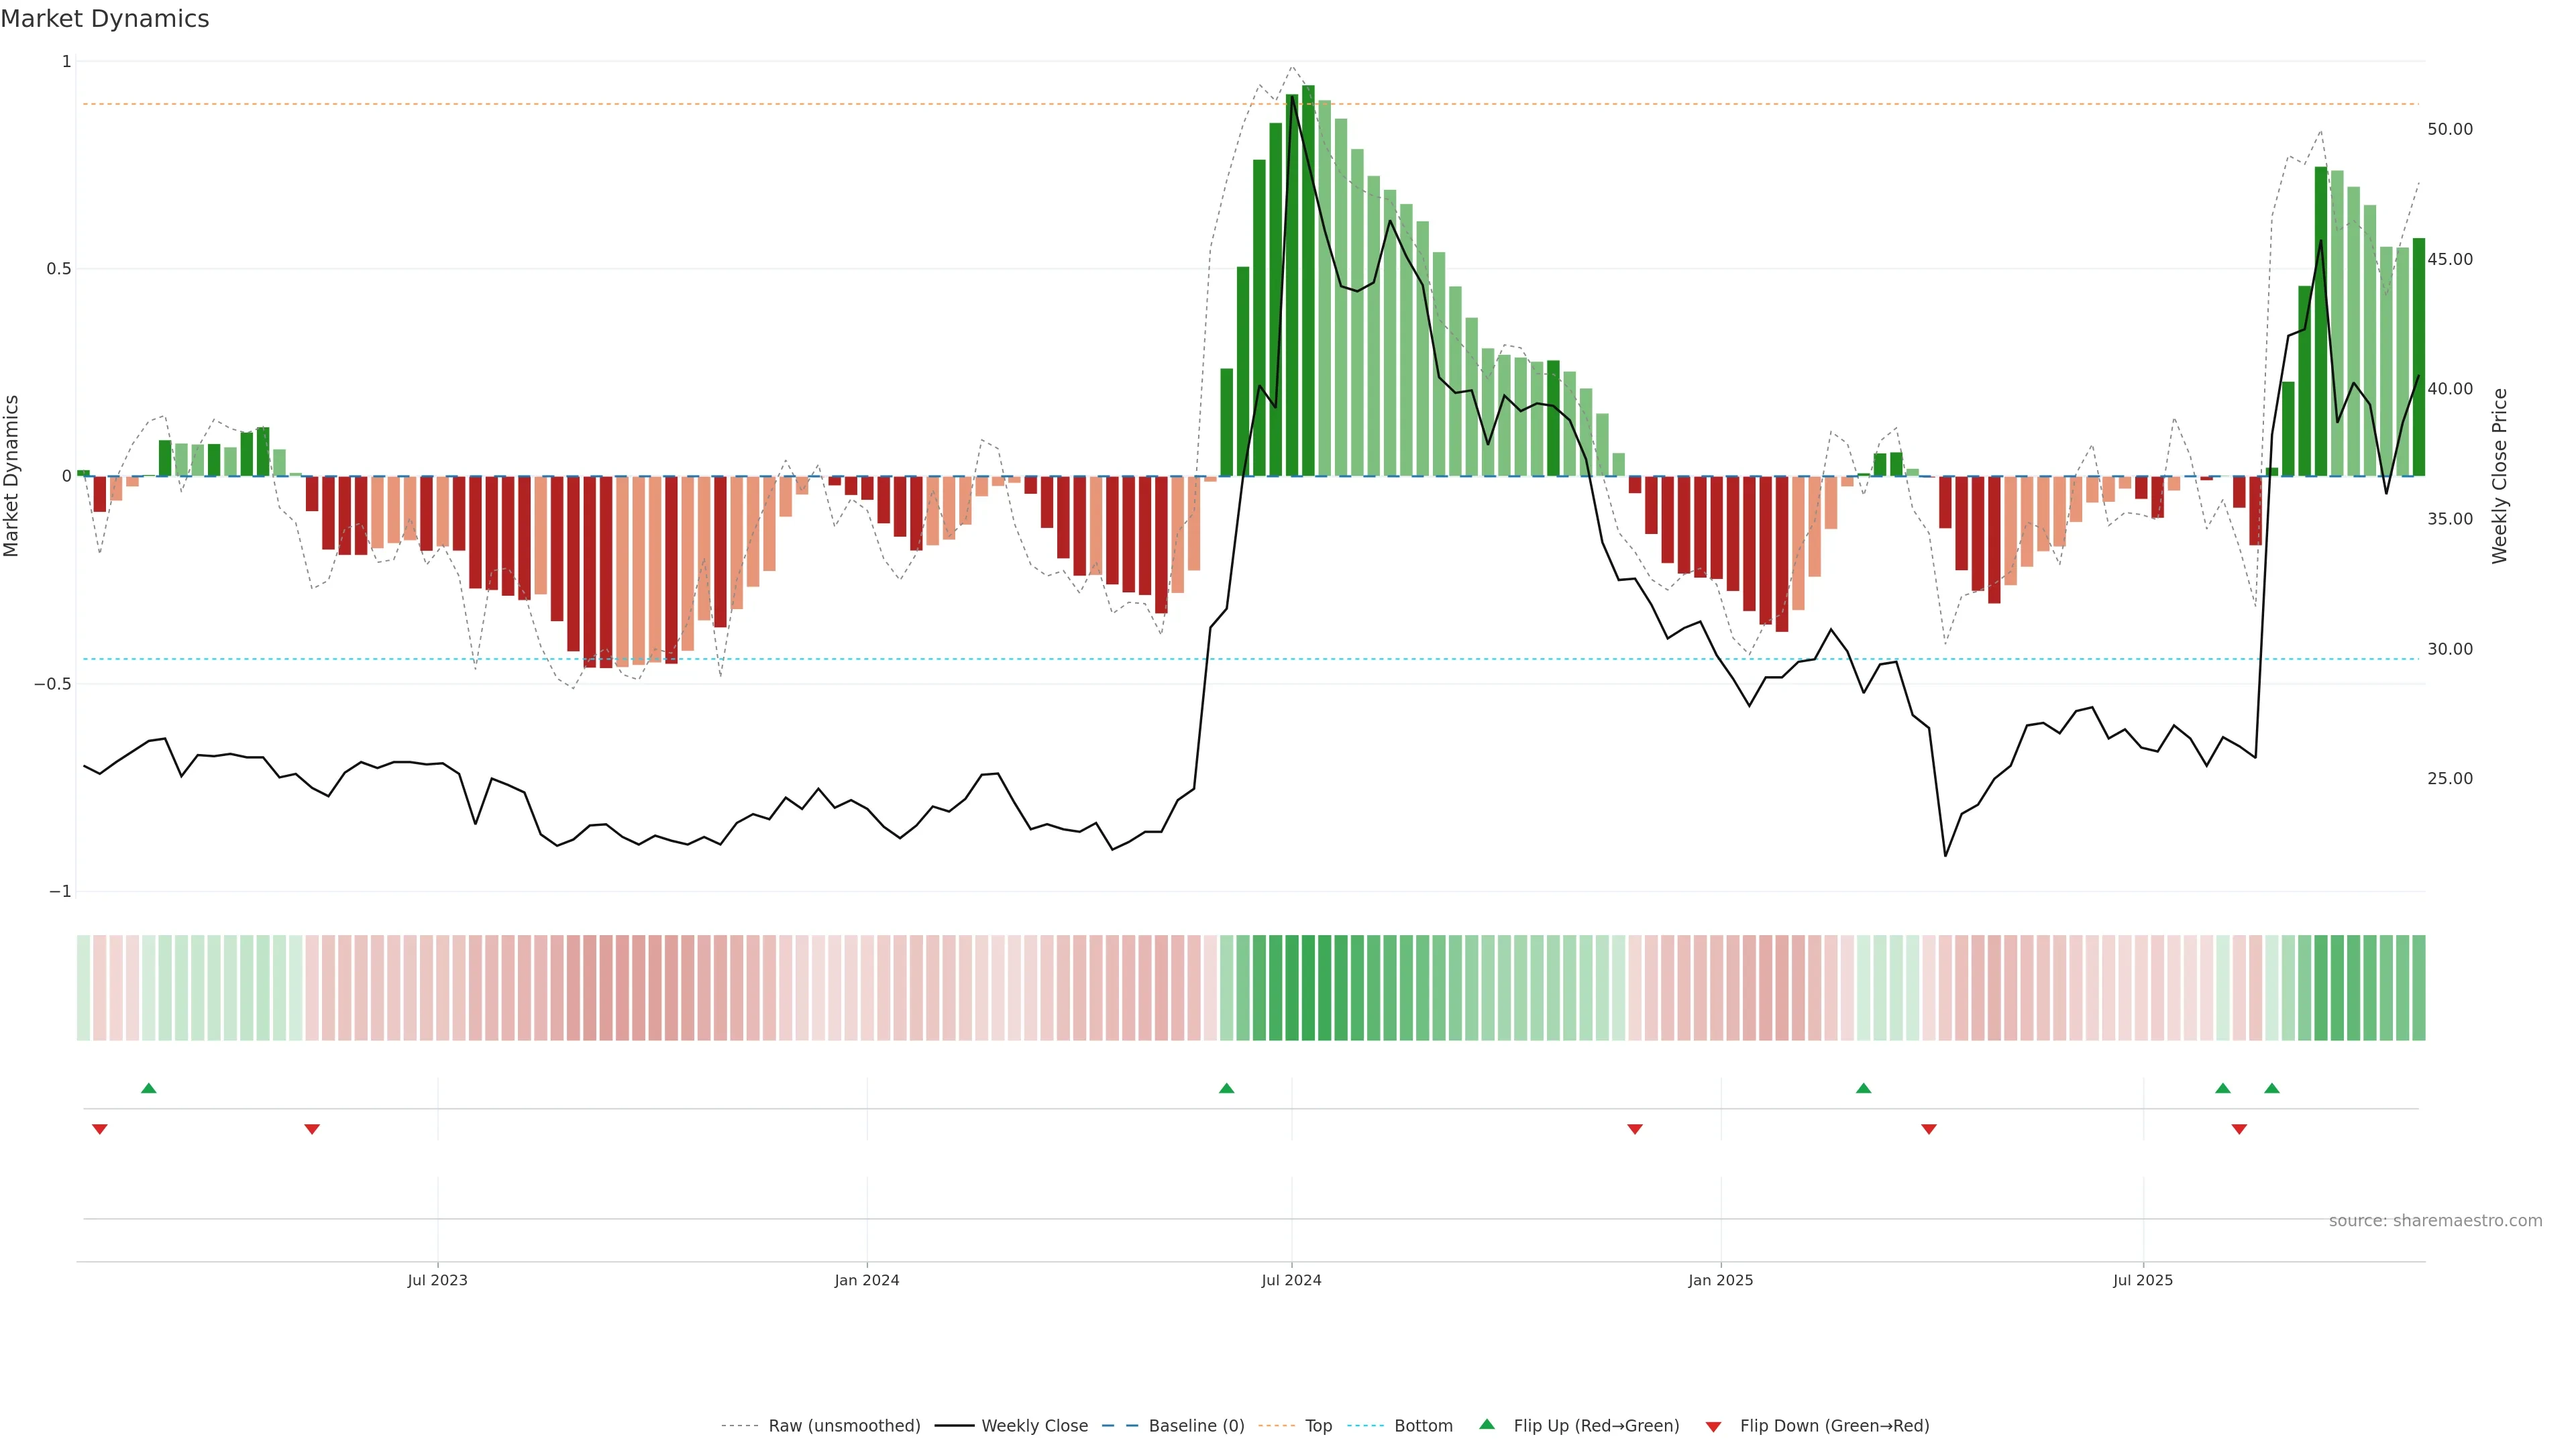The image size is (2576, 1449).
Task: Click the green flip-up marker near June 2024
Action: tap(1226, 1088)
